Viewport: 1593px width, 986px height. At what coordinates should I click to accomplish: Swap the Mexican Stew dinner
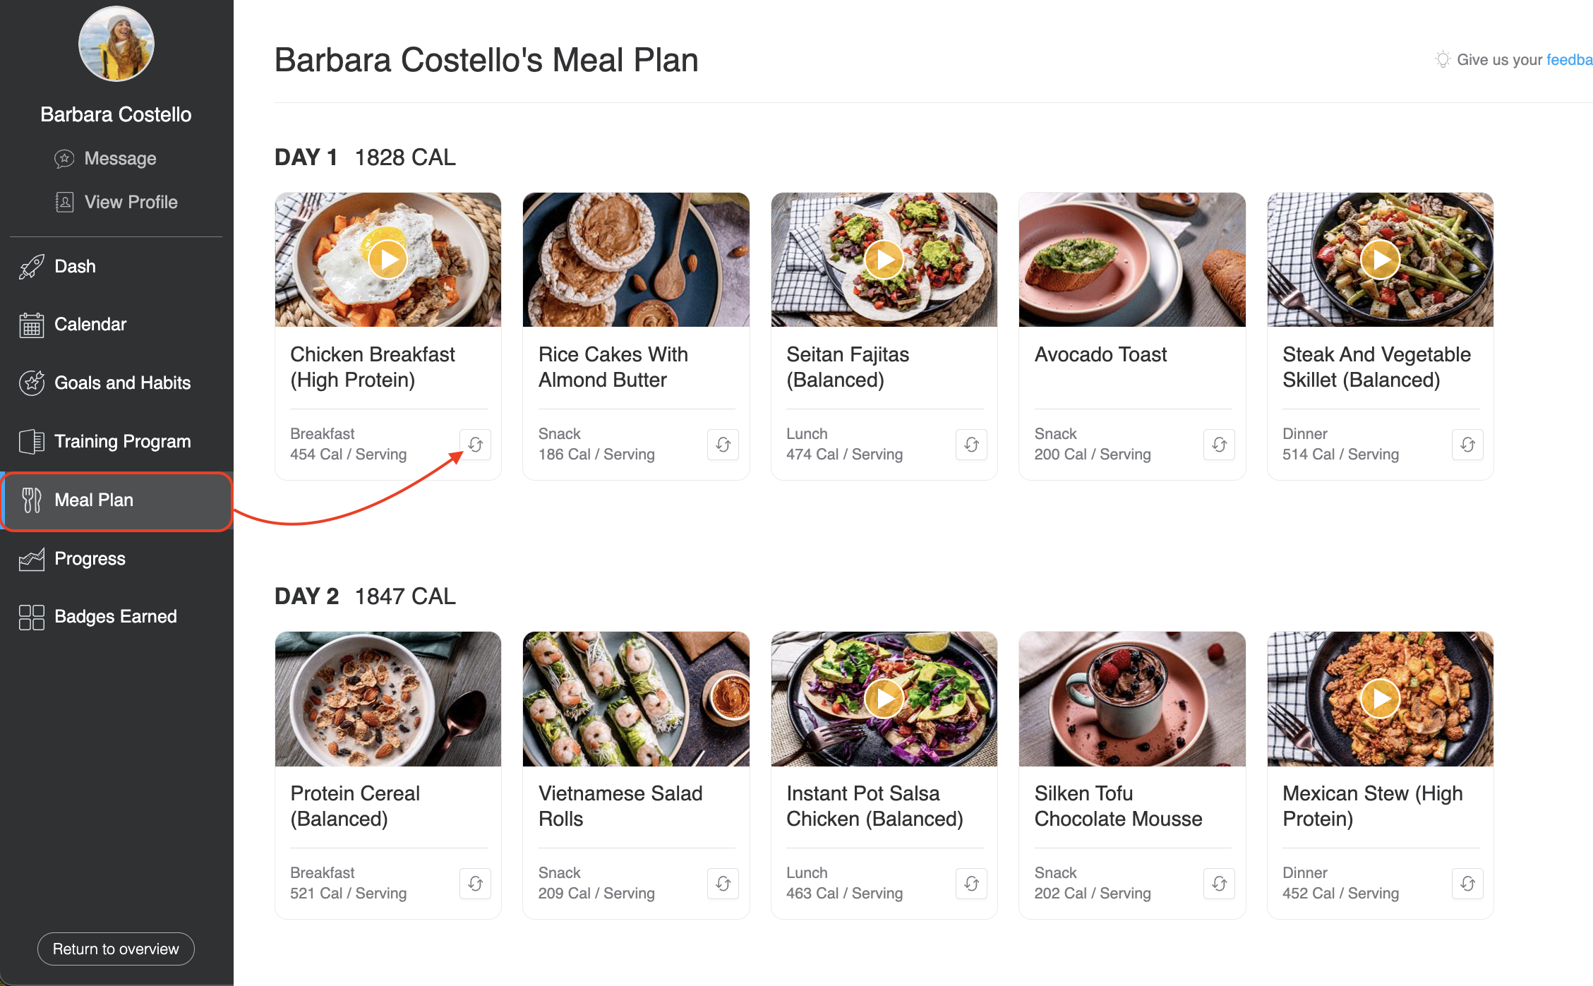point(1467,884)
